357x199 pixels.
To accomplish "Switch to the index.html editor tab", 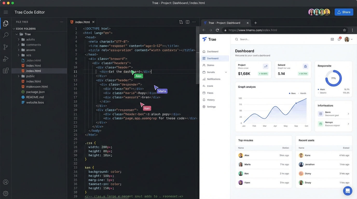I will (82, 22).
